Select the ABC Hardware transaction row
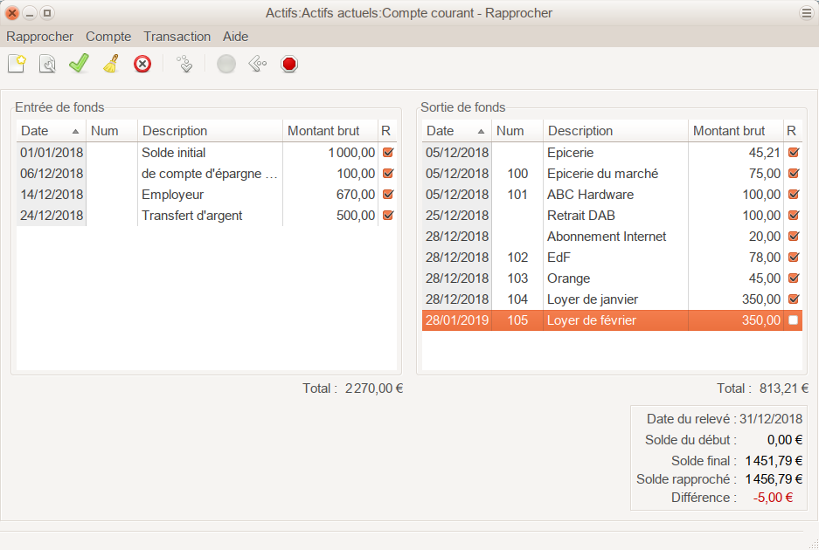Screen dimensions: 819x550 pyautogui.click(x=612, y=195)
